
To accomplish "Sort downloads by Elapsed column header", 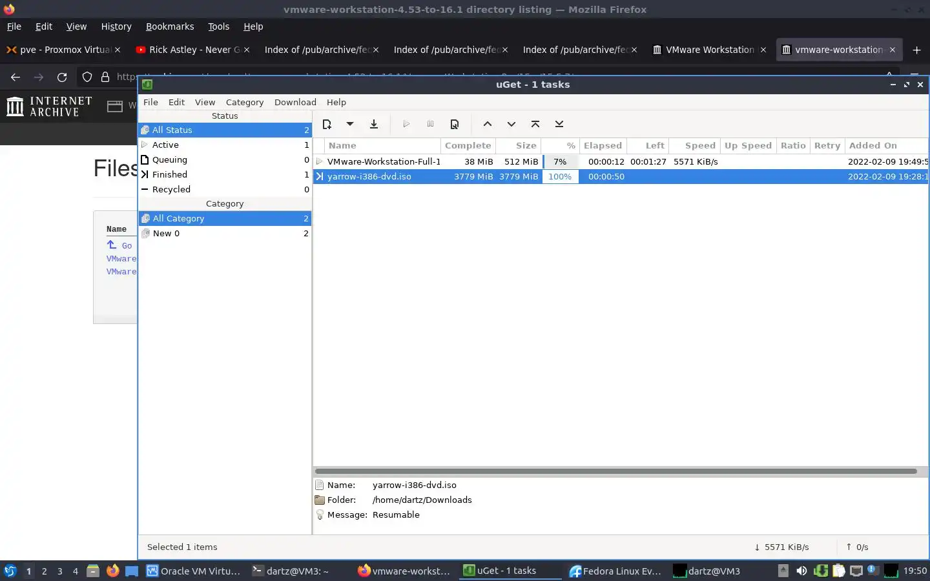I will [x=603, y=145].
